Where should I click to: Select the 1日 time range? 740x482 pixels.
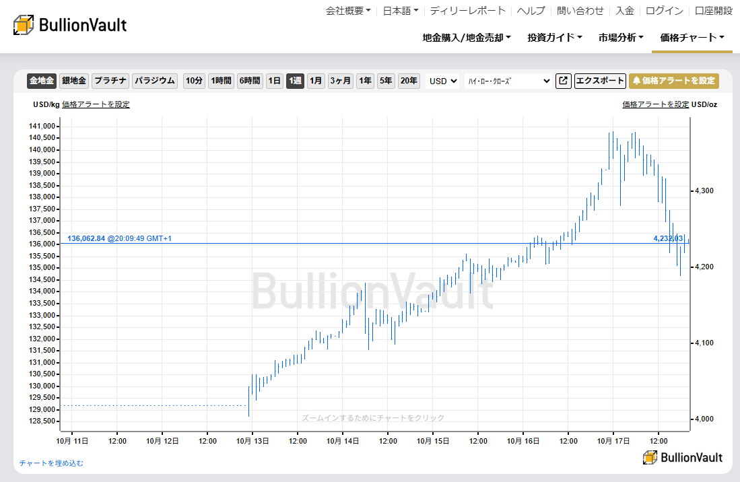point(274,81)
